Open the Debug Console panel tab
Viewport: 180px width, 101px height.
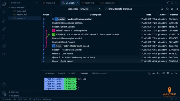click(x=99, y=74)
